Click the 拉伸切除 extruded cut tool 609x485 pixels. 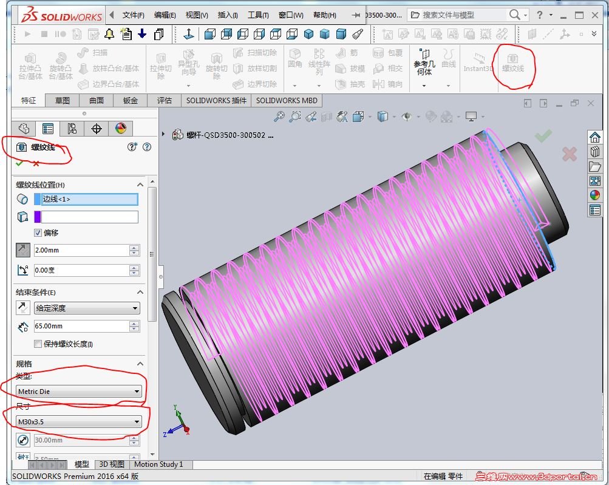[161, 67]
